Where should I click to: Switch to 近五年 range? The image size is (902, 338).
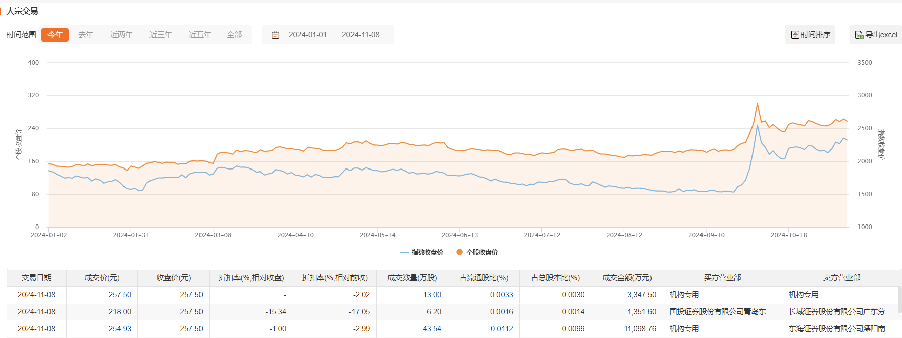coord(199,35)
